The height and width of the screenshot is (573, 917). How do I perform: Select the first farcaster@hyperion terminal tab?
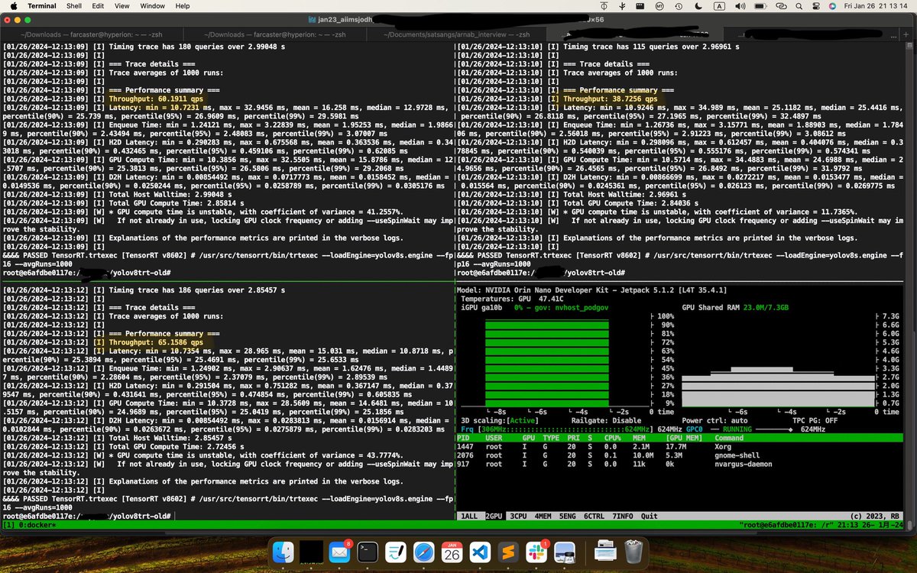point(91,34)
